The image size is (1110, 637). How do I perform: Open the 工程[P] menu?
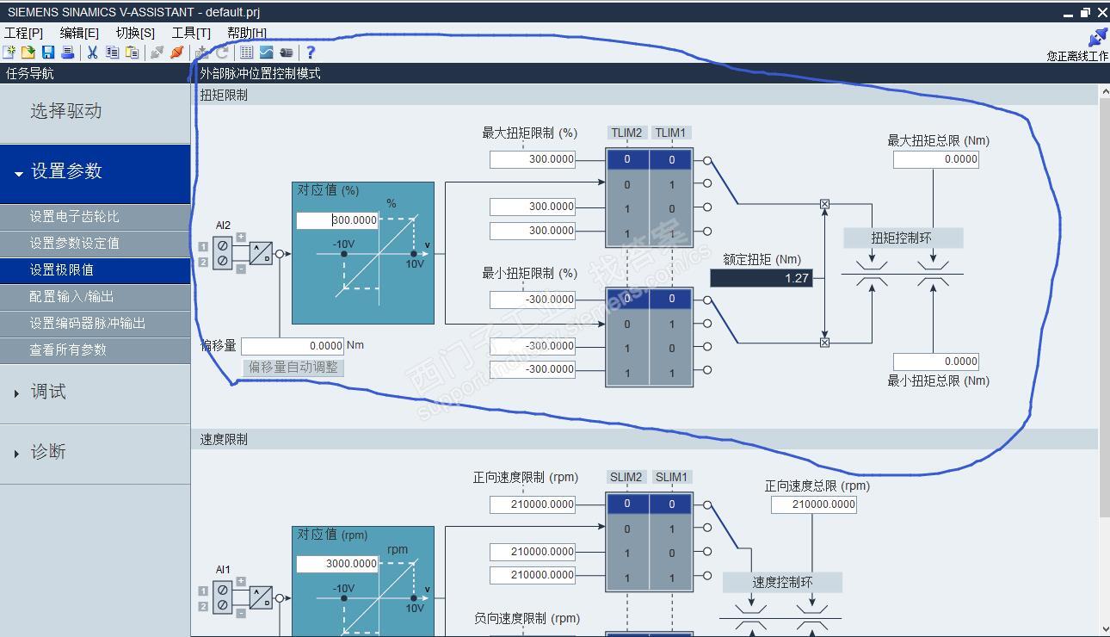click(x=24, y=33)
